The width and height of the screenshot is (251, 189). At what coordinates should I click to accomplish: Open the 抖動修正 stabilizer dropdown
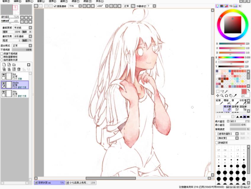tap(154, 6)
